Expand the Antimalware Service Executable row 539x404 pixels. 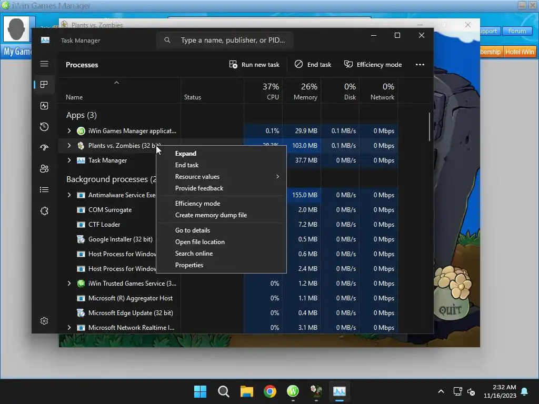[x=69, y=195]
